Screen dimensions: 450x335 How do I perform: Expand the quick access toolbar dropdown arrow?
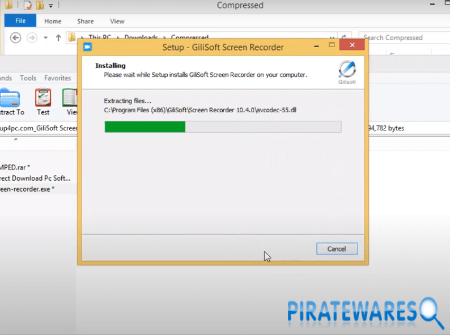click(x=50, y=6)
